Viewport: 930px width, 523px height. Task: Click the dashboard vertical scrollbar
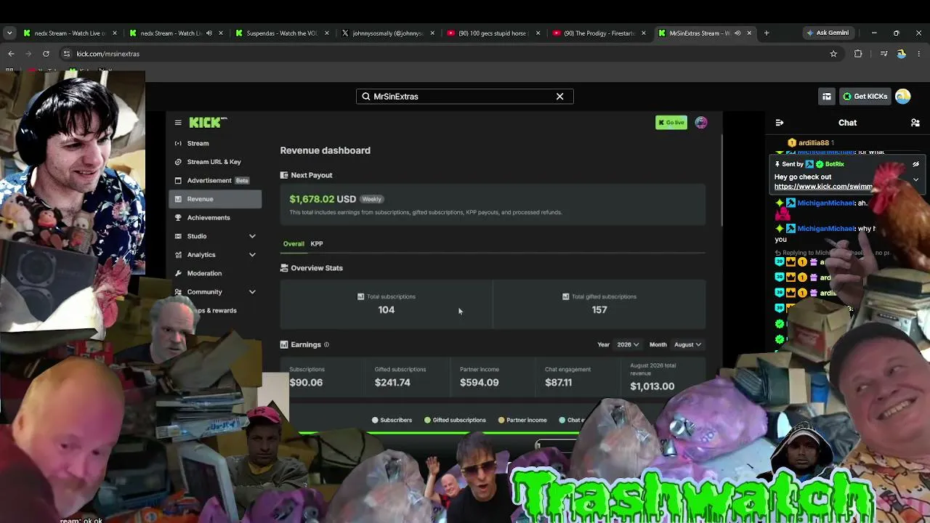(721, 182)
